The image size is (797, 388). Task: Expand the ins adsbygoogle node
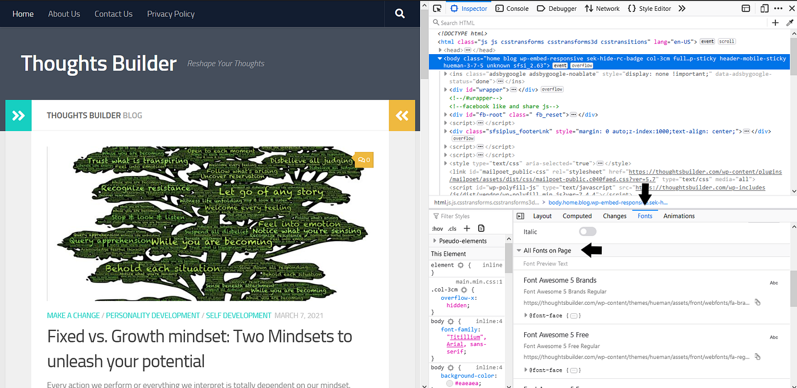point(446,73)
